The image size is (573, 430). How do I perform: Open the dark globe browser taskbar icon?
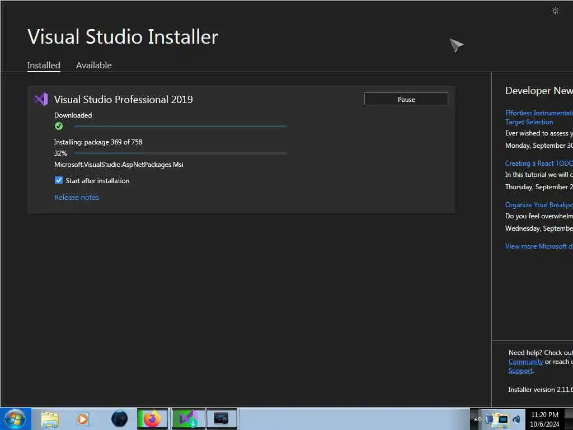click(119, 419)
